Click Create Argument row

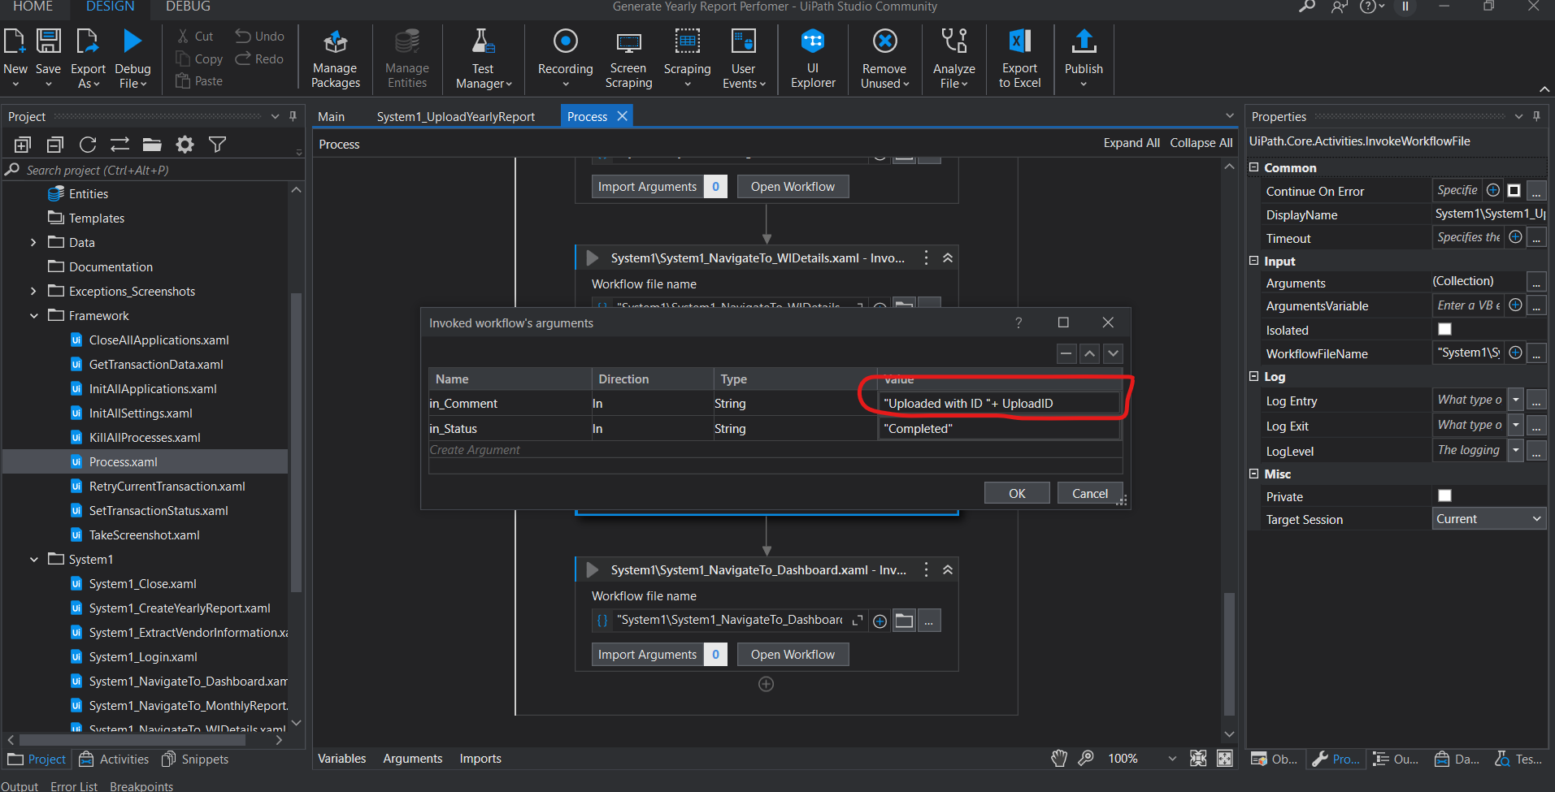tap(775, 450)
